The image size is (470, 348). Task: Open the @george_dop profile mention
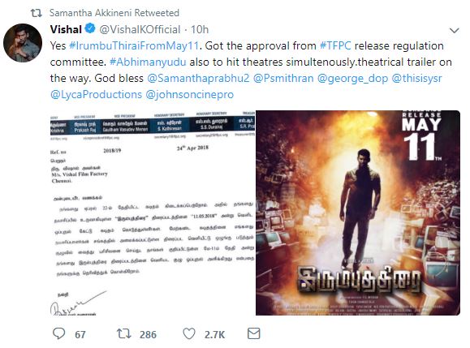point(352,79)
